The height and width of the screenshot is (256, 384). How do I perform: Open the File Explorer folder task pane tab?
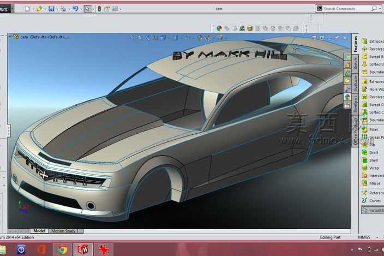(347, 81)
